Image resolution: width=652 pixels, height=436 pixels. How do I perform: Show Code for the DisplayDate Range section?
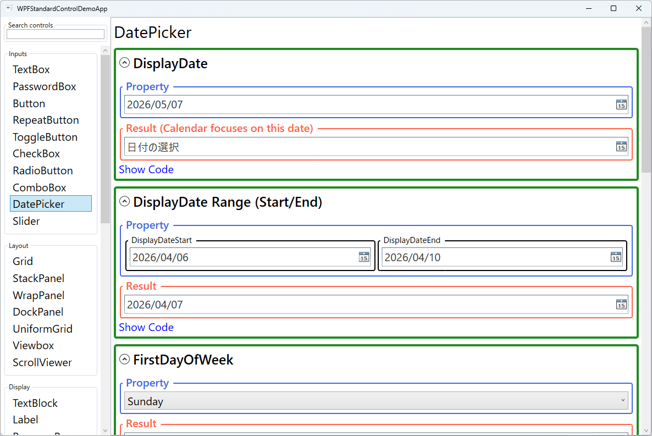point(146,327)
